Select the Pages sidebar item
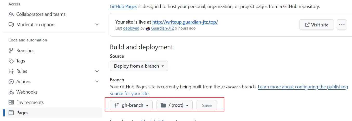Image resolution: width=352 pixels, height=121 pixels. click(x=54, y=113)
